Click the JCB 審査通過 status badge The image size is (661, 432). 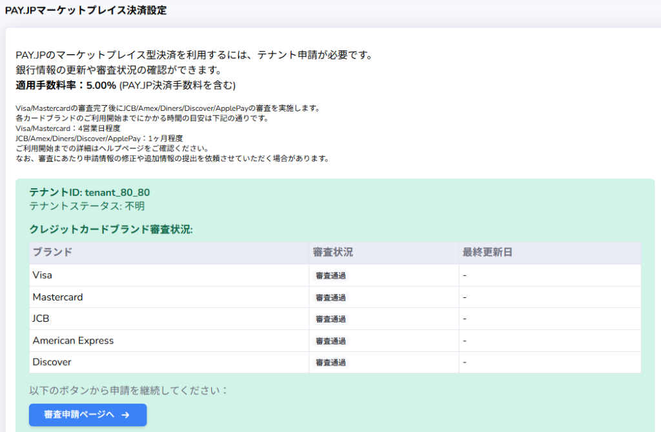coord(330,319)
